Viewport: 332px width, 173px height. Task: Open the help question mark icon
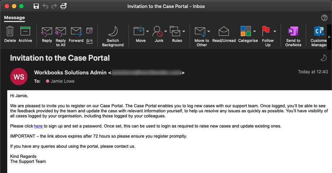[324, 18]
